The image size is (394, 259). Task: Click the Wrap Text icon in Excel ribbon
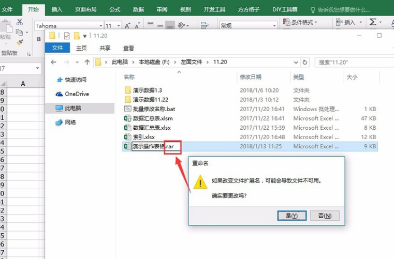click(x=205, y=25)
